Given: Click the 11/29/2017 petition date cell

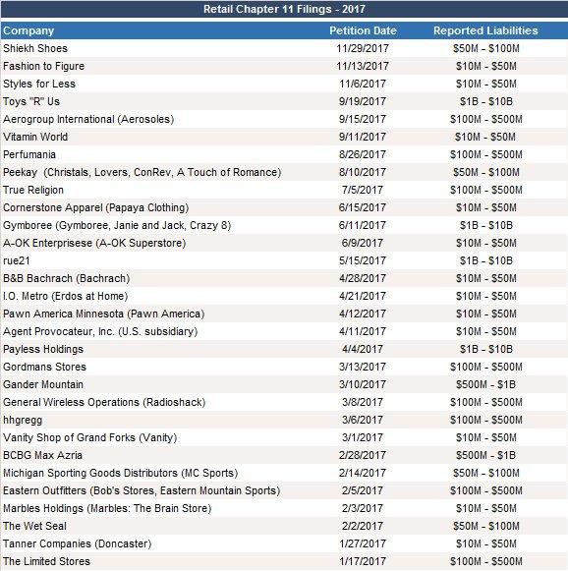Looking at the screenshot, I should [363, 48].
